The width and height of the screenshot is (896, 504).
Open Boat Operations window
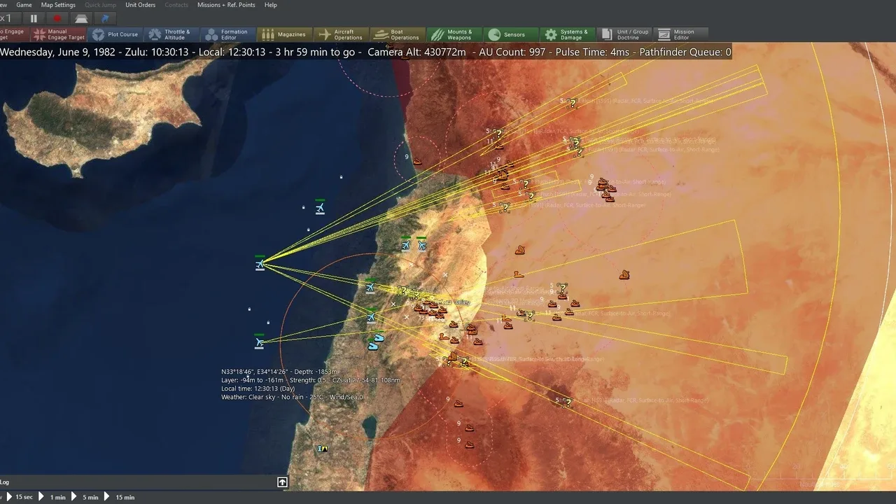pos(398,34)
